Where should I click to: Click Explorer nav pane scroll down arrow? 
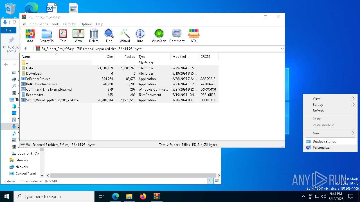point(42,175)
